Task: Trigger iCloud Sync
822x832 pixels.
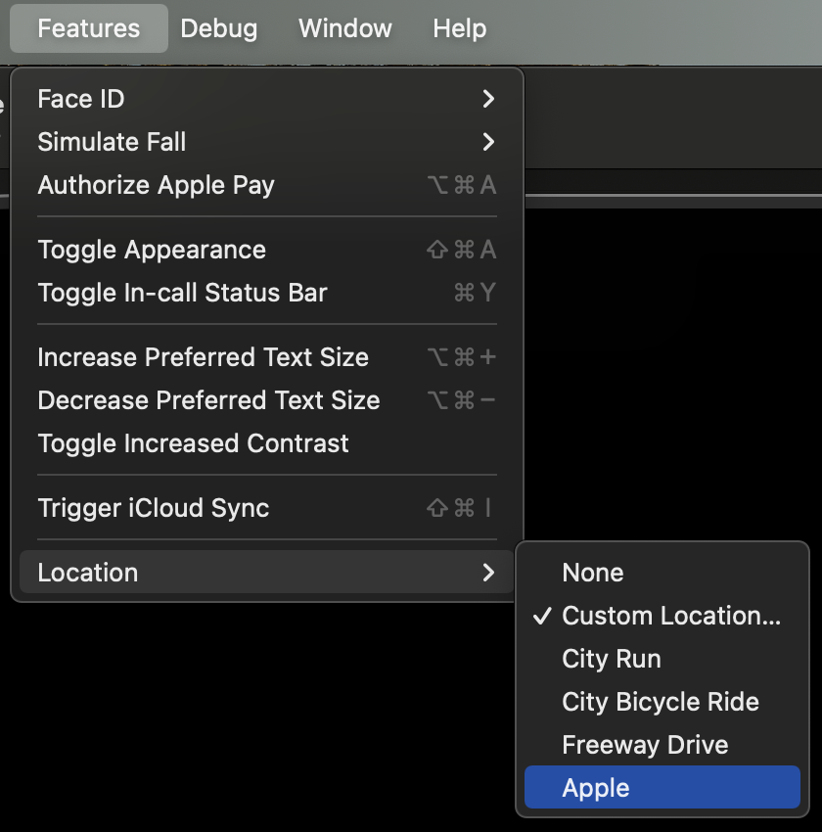Action: 267,508
